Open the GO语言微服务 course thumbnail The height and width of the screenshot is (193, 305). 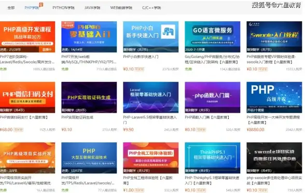coord(213,37)
